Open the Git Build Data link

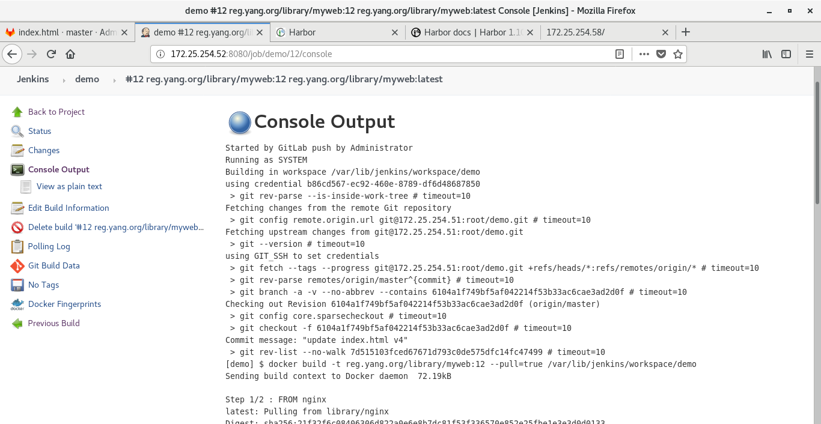pyautogui.click(x=54, y=265)
